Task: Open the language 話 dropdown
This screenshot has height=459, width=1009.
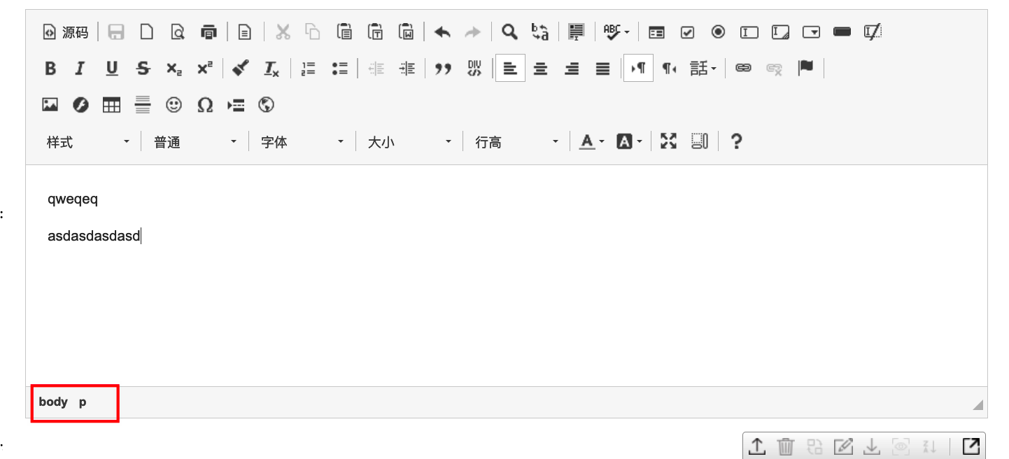Action: click(x=703, y=68)
